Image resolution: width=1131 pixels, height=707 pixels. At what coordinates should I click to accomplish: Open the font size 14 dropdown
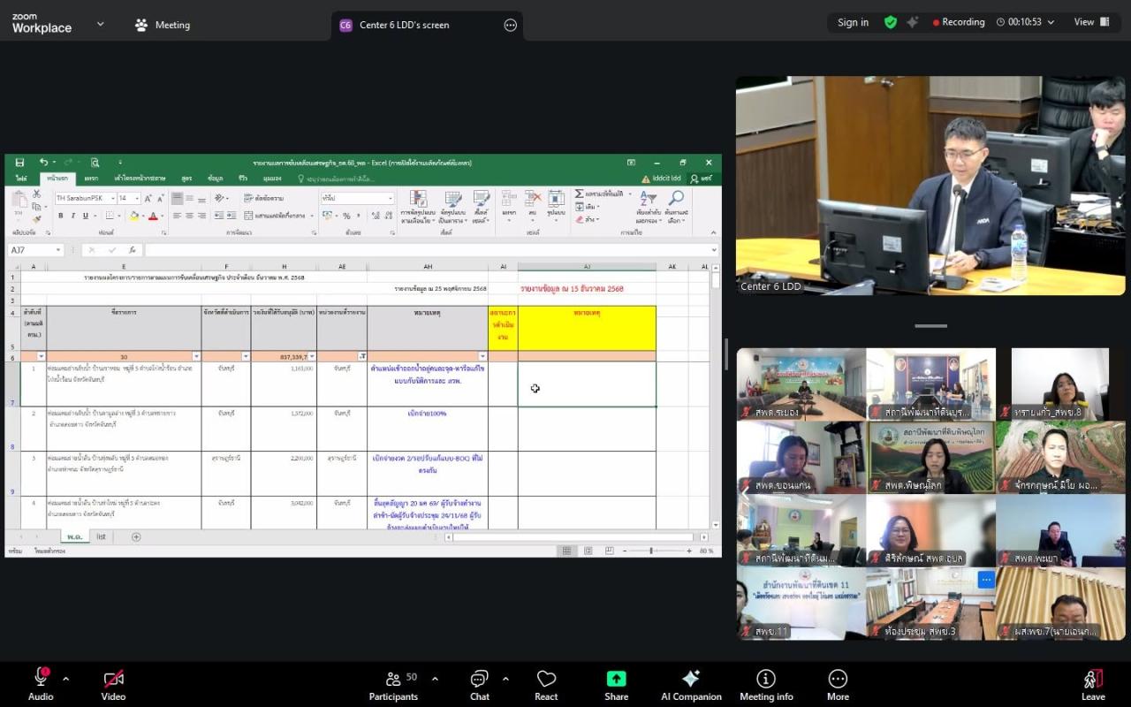136,198
